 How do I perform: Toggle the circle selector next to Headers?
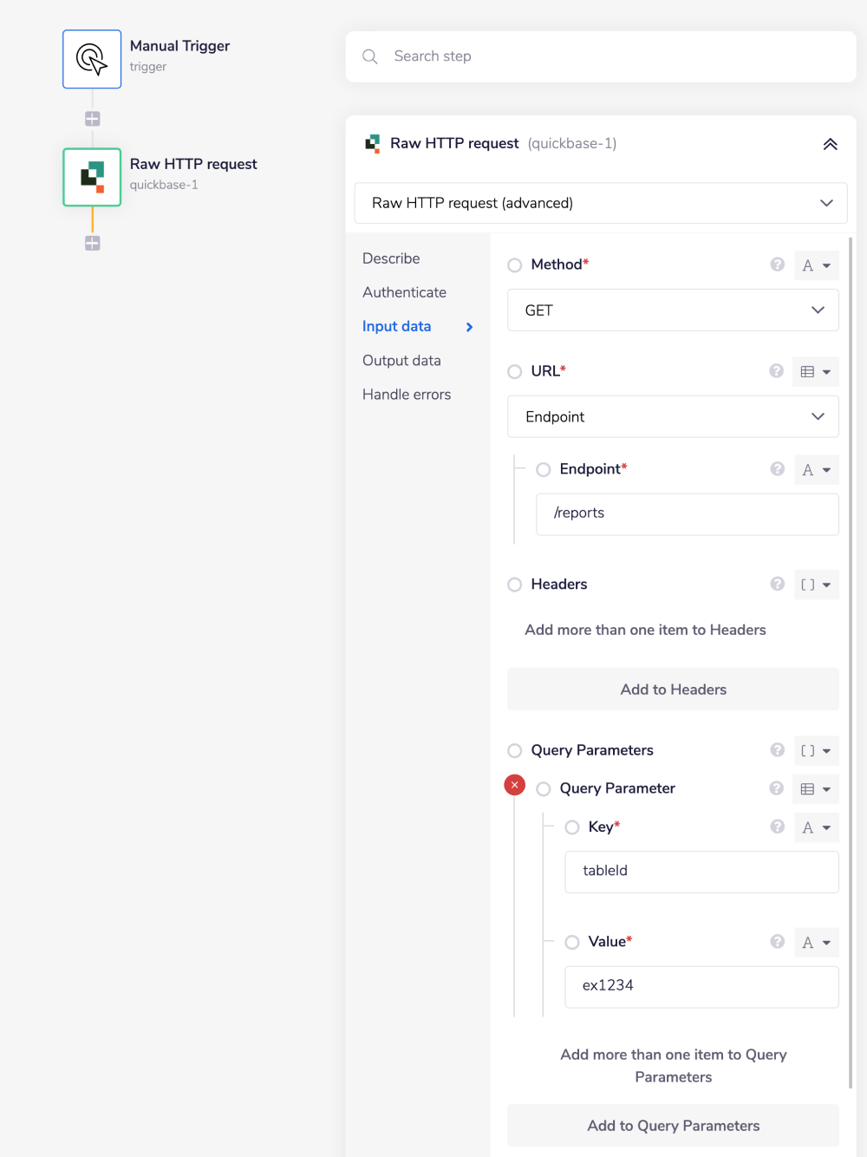tap(514, 585)
